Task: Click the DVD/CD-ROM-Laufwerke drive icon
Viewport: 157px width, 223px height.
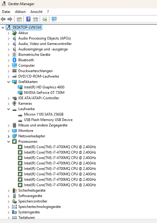Action: 14,76
